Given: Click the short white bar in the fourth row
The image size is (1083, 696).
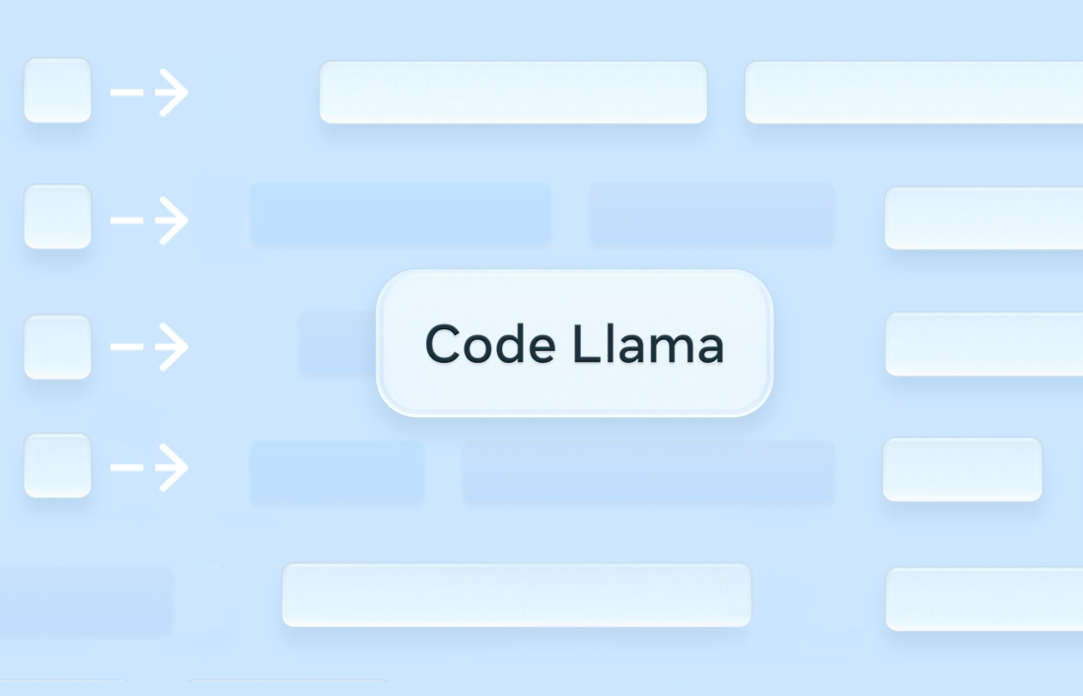Looking at the screenshot, I should click(x=962, y=469).
